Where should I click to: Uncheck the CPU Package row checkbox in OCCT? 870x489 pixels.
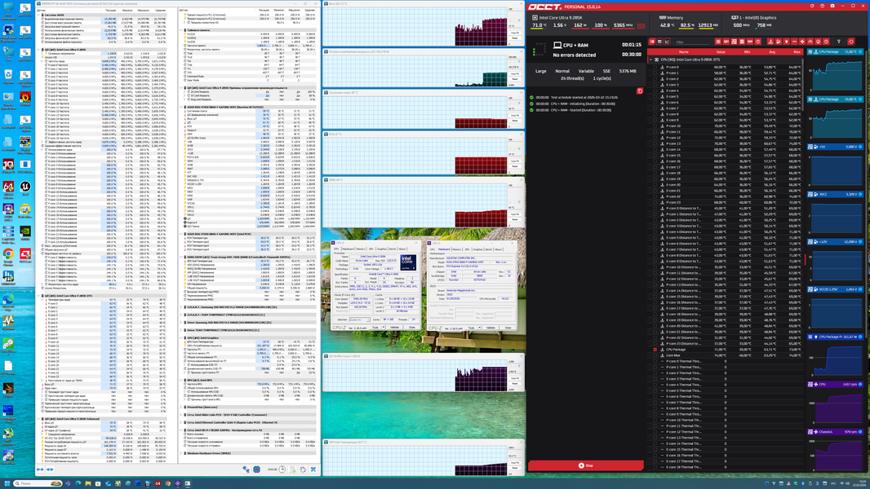click(655, 350)
